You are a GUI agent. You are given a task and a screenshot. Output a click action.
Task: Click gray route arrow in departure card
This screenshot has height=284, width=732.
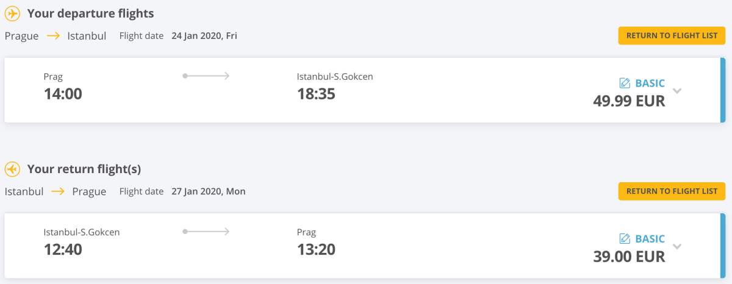point(206,76)
